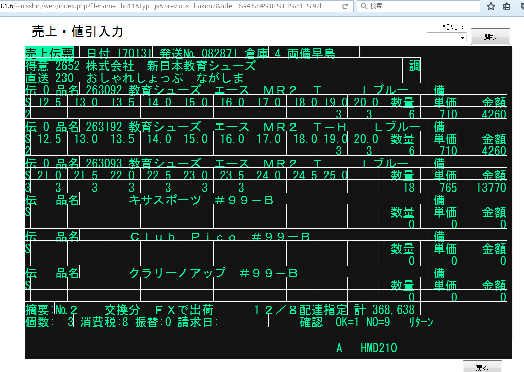This screenshot has height=372, width=524.
Task: Click the magnifier icon in search box
Action: [364, 6]
